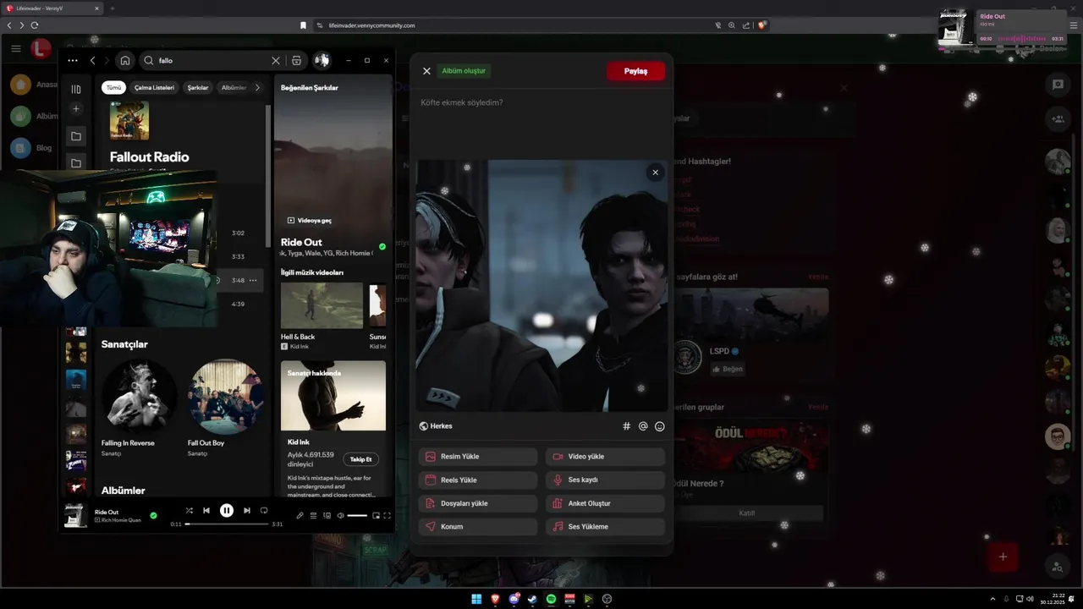
Task: Open the lyrics microphone icon
Action: point(300,515)
